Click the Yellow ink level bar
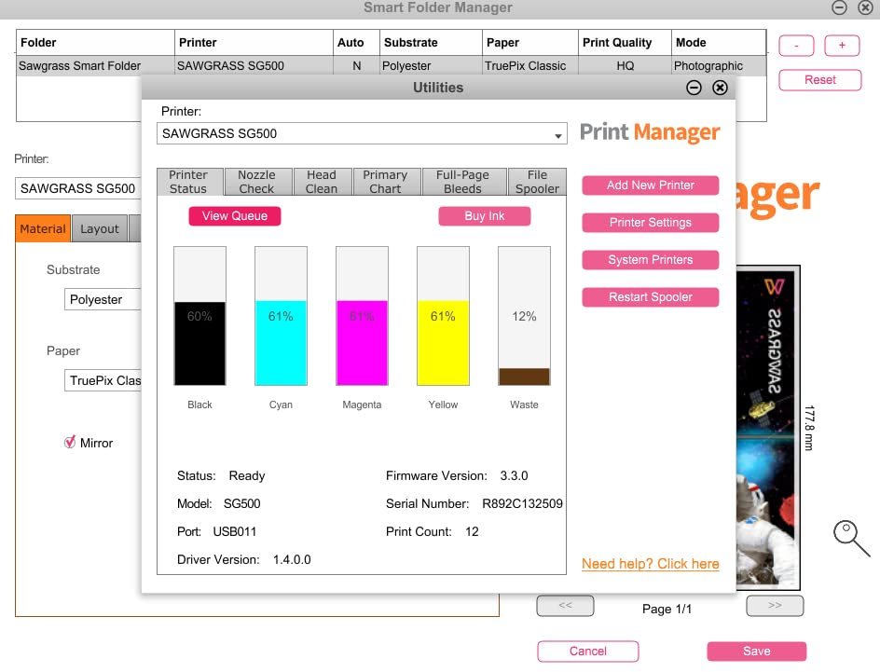880x672 pixels. point(443,316)
